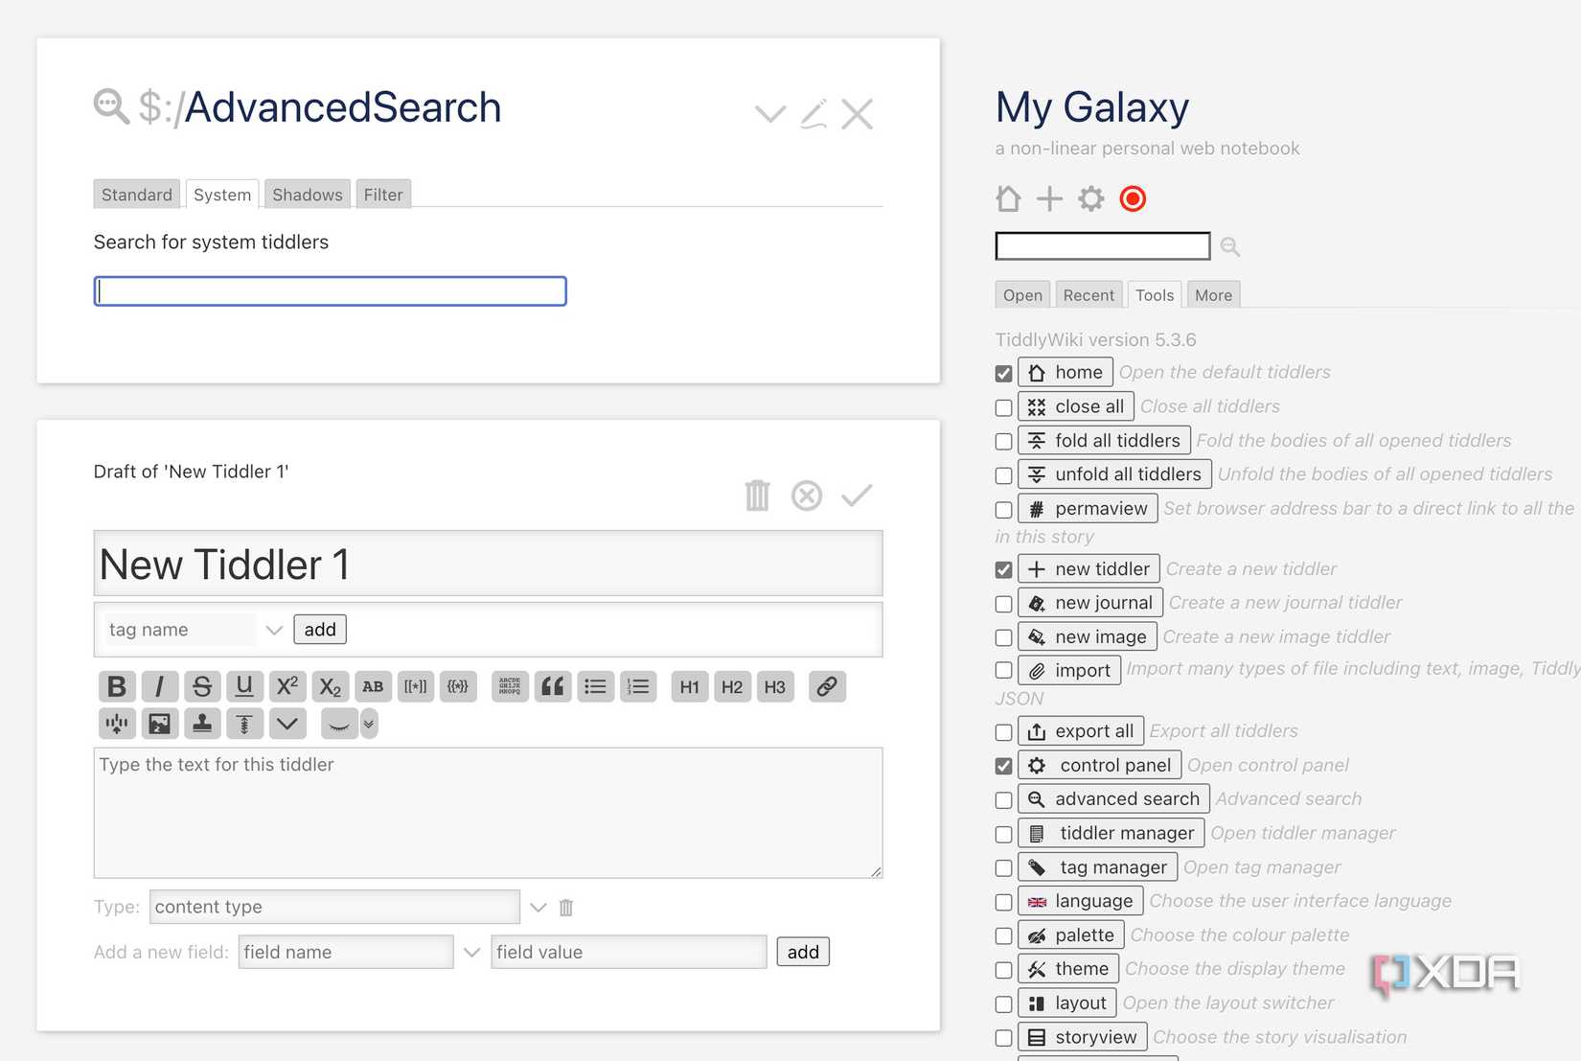Select the blockquote tool in the editor
This screenshot has width=1581, height=1061.
tap(552, 686)
